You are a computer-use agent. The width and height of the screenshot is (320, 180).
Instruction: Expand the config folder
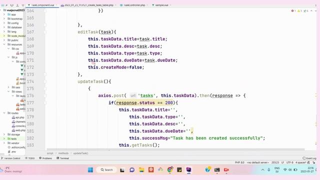(4, 23)
